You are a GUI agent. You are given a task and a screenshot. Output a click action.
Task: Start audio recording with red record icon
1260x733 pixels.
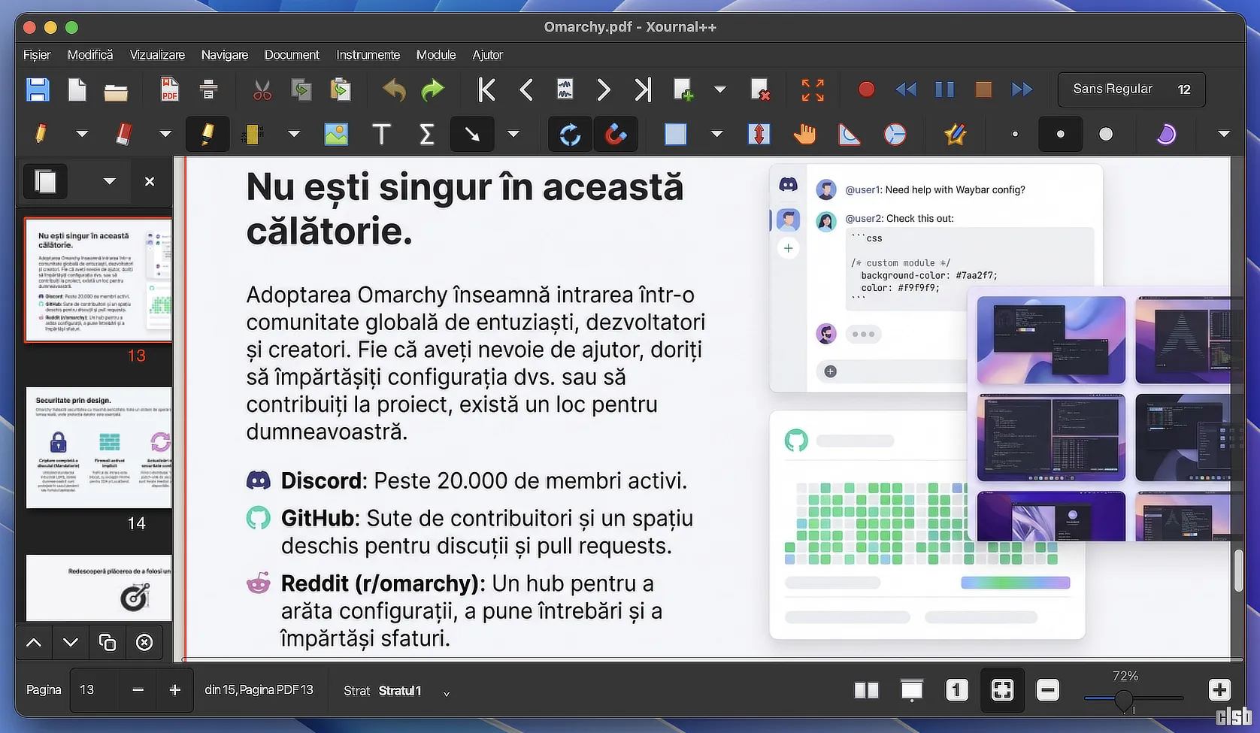866,90
